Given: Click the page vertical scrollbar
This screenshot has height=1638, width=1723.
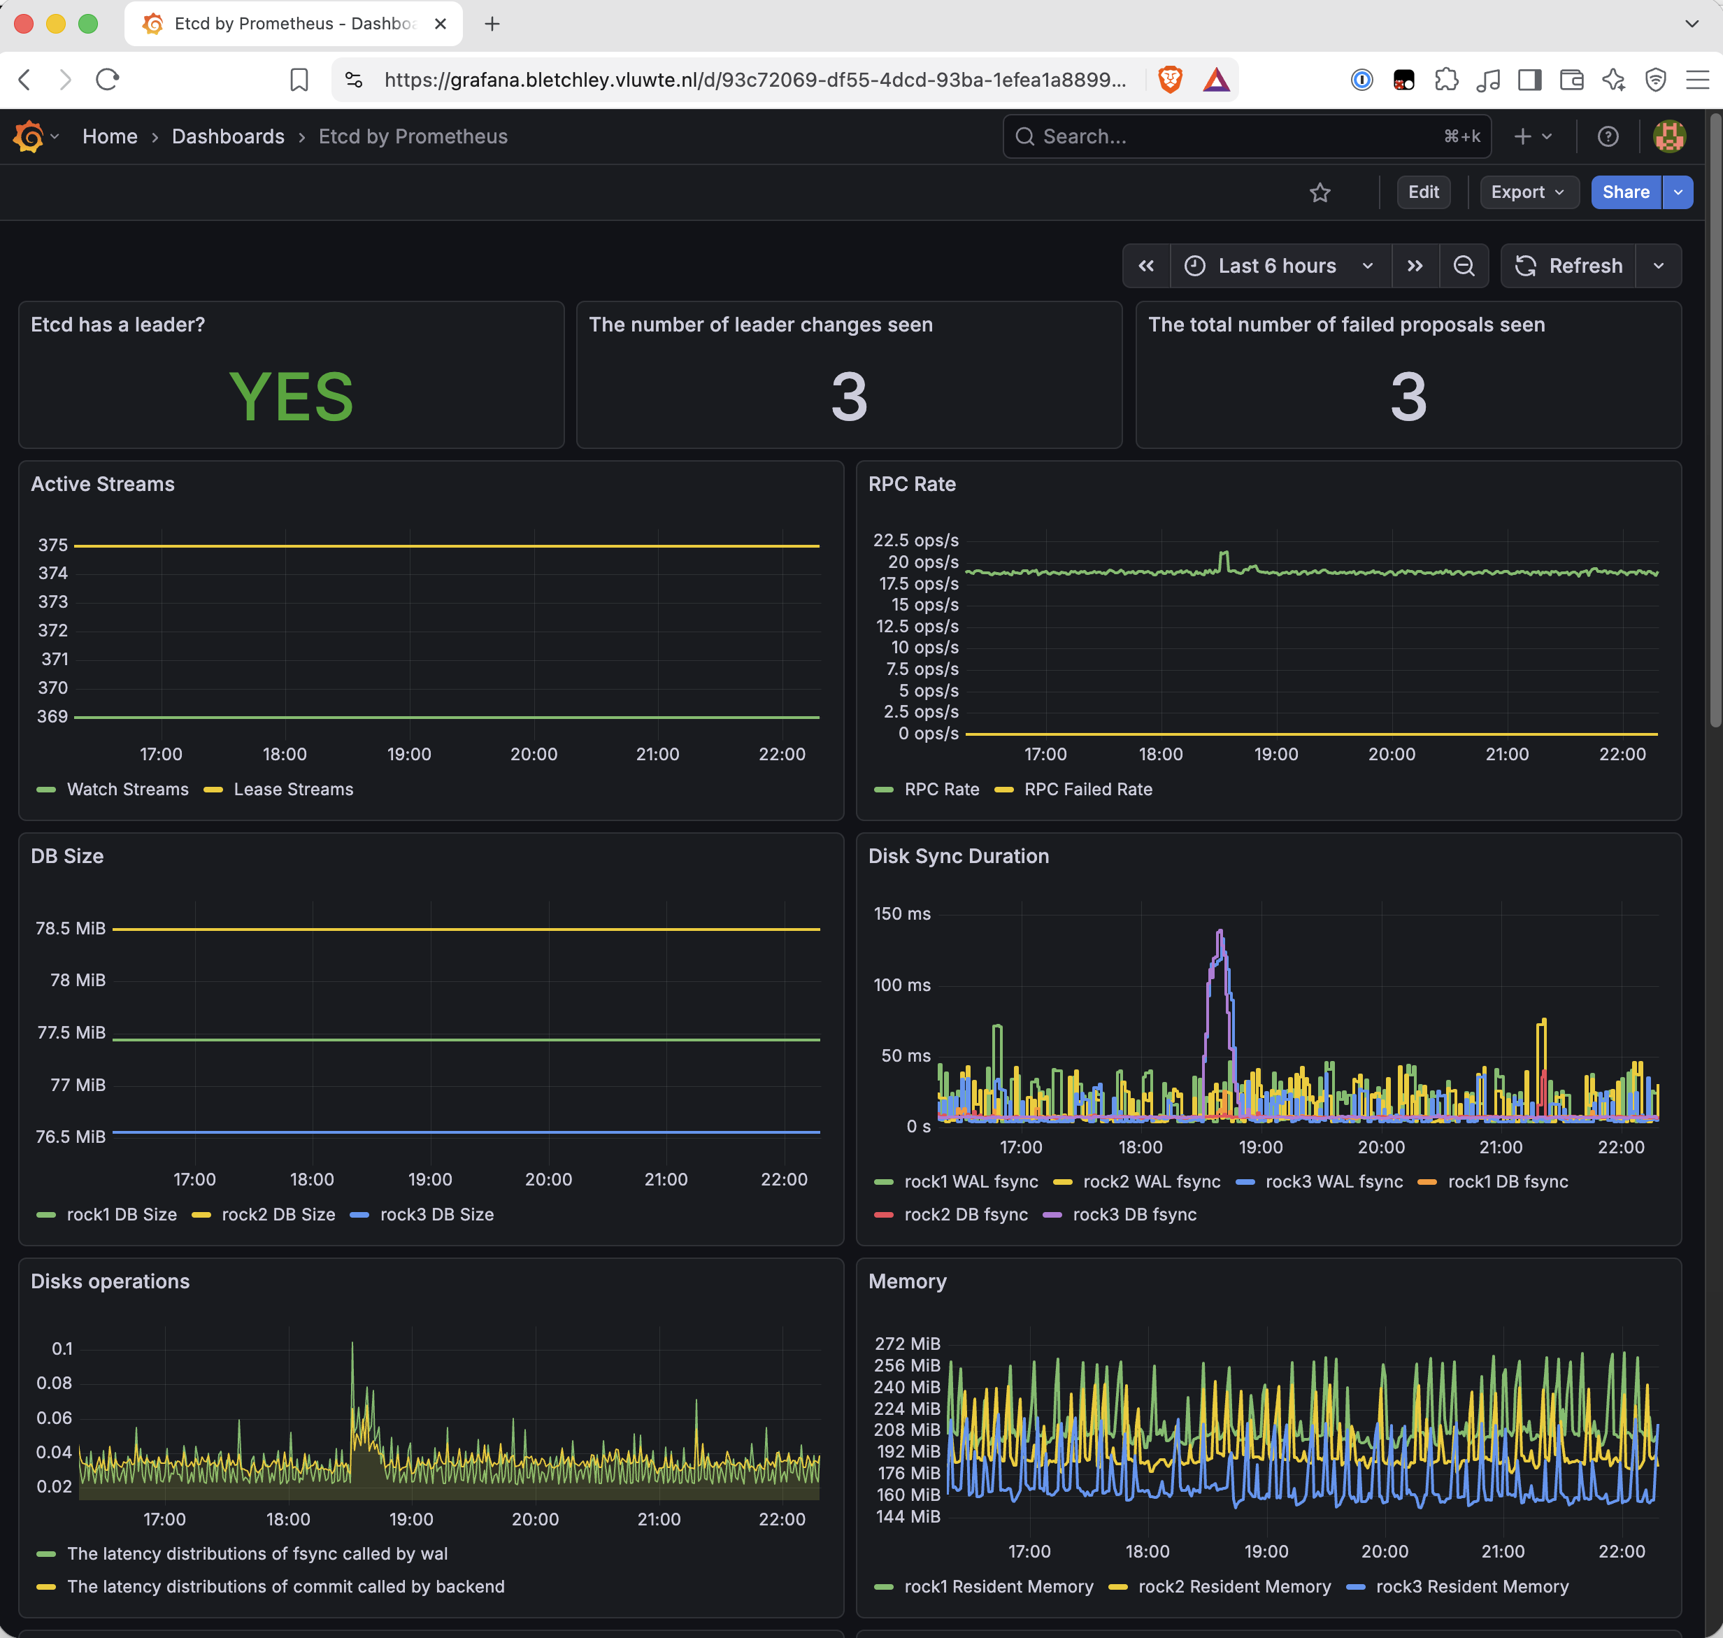Looking at the screenshot, I should click(x=1715, y=419).
